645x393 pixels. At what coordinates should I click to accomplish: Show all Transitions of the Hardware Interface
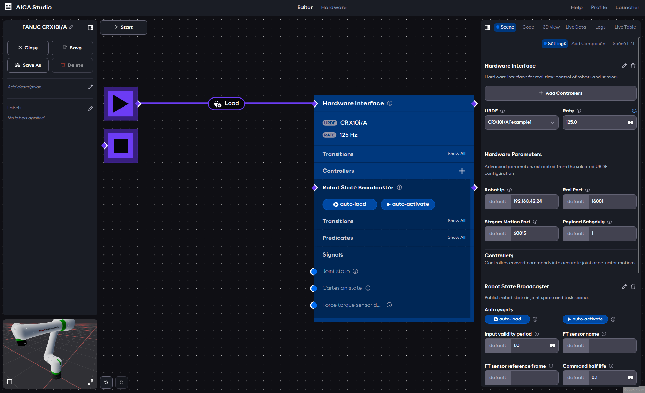point(456,154)
